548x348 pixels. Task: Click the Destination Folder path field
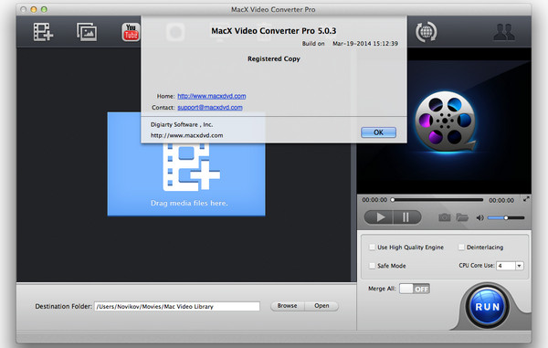[177, 306]
